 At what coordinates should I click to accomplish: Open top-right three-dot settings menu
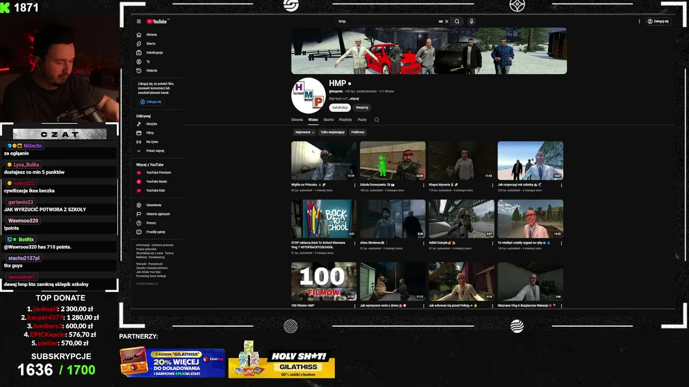pos(639,21)
